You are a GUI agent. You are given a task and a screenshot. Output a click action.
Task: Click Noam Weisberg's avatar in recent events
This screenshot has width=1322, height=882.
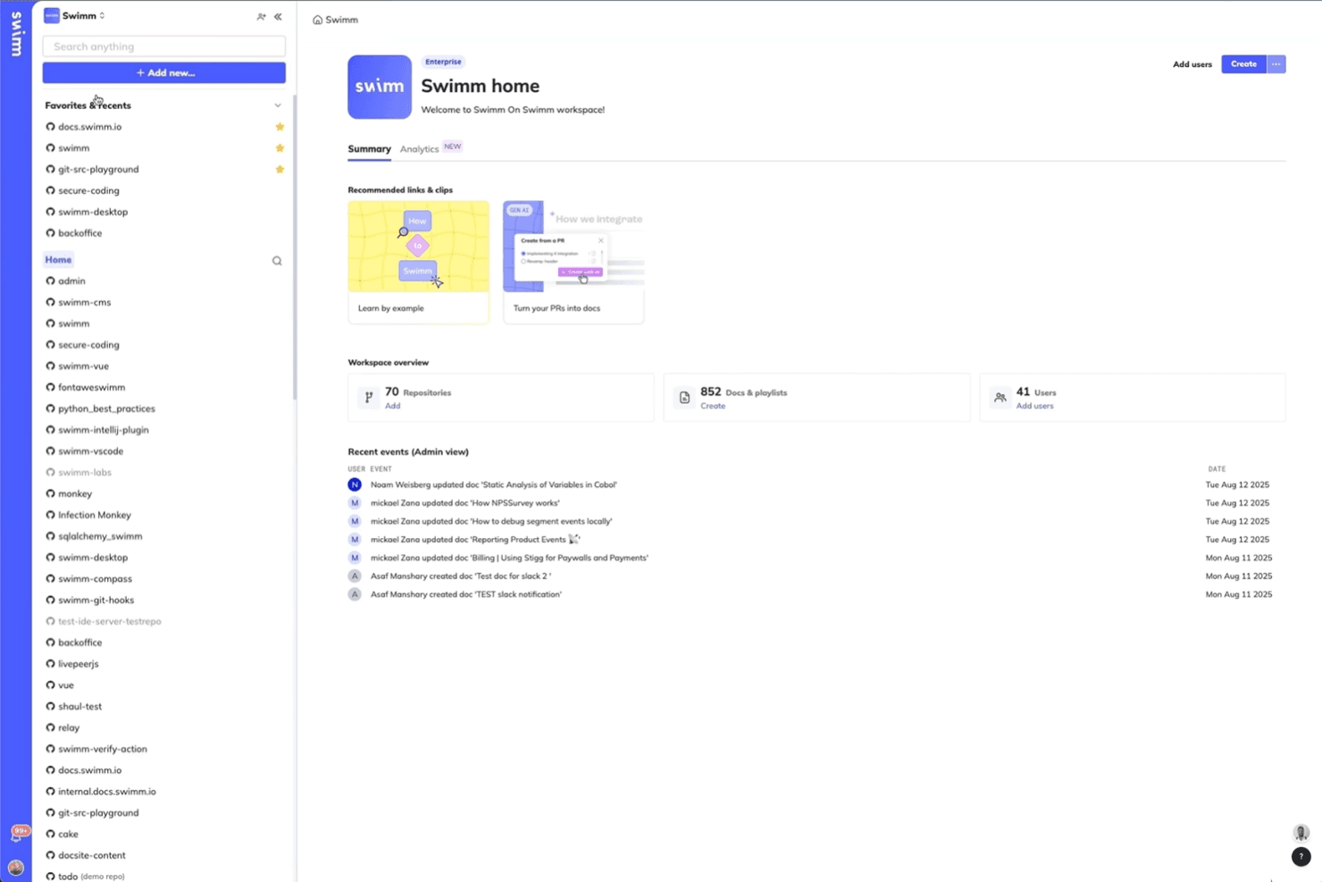355,484
